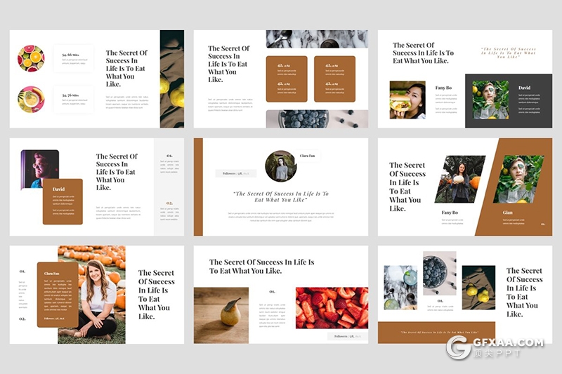Select the centered italic quote on middle slide
Image resolution: width=562 pixels, height=374 pixels.
coord(281,197)
